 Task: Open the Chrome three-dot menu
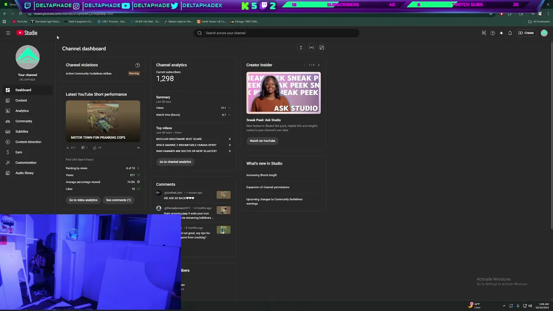[549, 14]
